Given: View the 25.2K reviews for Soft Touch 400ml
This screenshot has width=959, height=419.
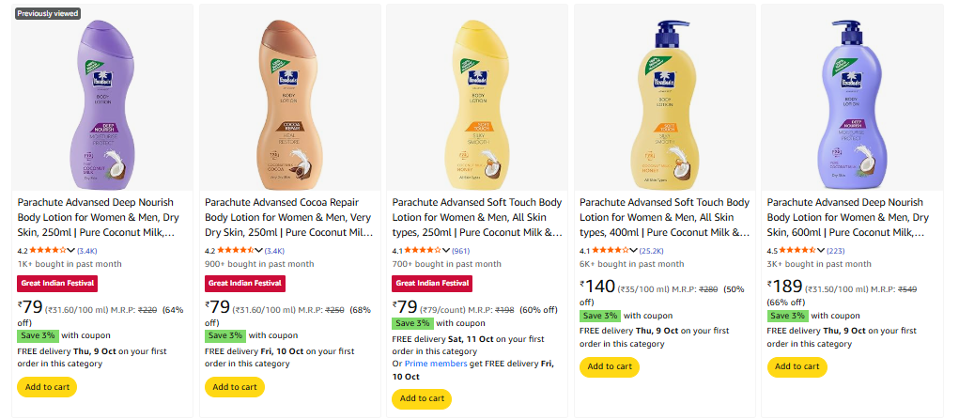Looking at the screenshot, I should (653, 251).
